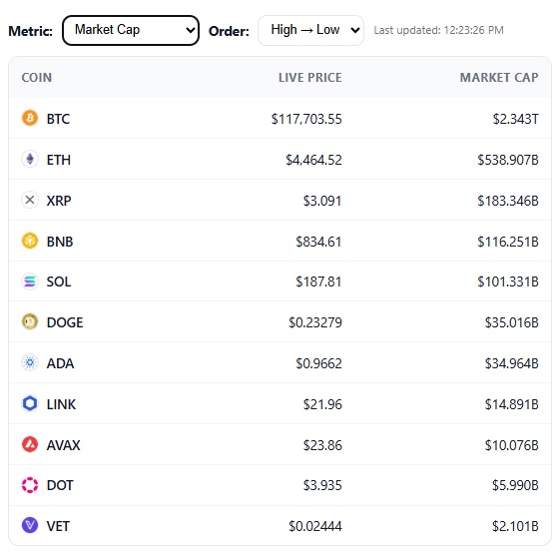Click the Solana SOL coin icon
This screenshot has height=553, width=558.
tap(30, 281)
